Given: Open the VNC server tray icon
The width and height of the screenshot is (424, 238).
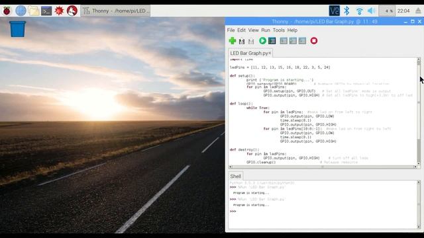Looking at the screenshot, I should point(334,11).
